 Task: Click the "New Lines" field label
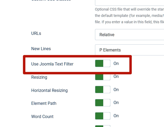[x=41, y=49]
